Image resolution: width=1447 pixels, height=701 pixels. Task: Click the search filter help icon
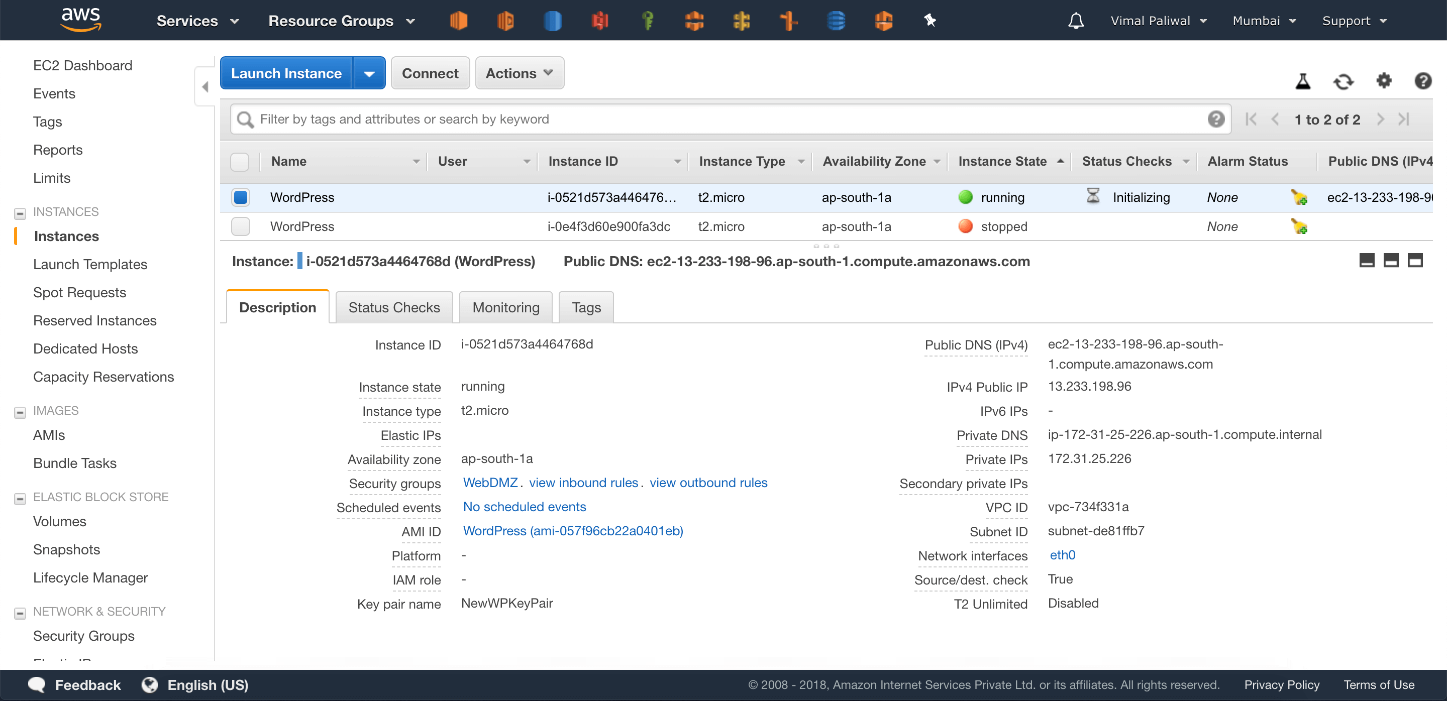[1215, 119]
